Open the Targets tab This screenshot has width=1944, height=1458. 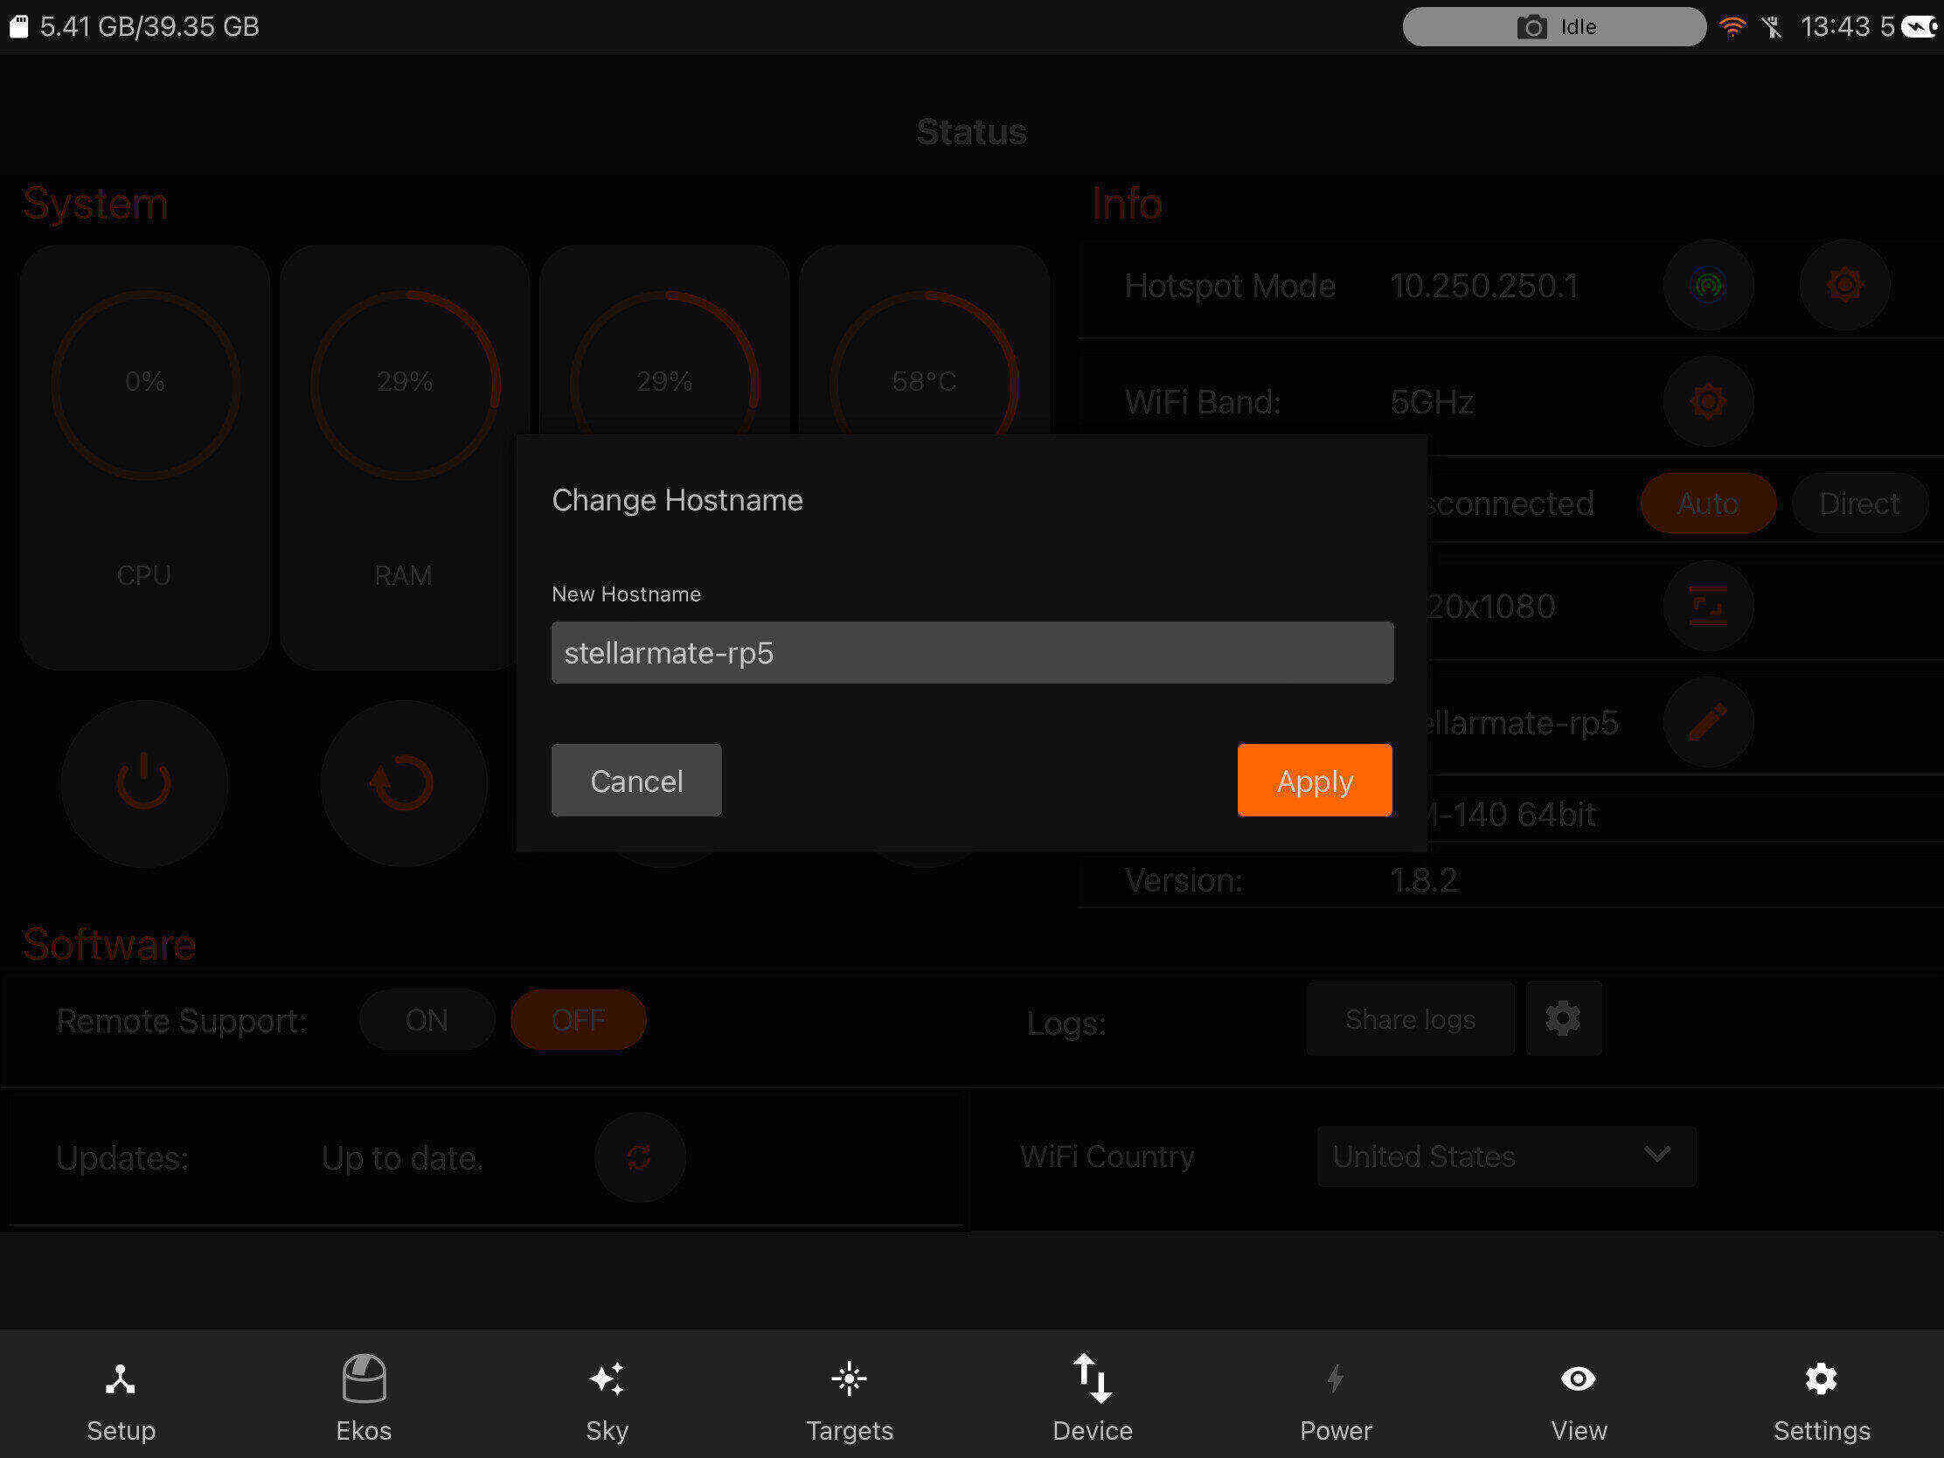click(x=850, y=1402)
